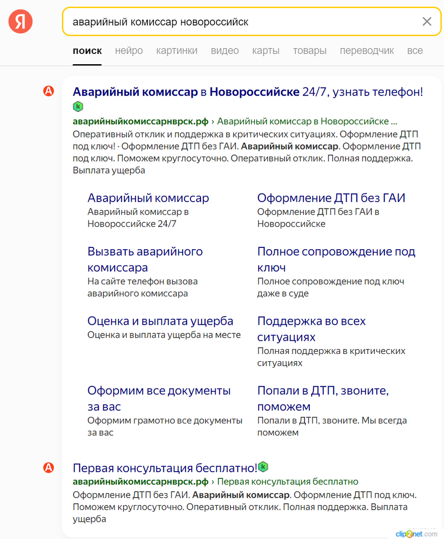Open the sitelink 'Оформим все документы за вас'
444x539 pixels.
tap(159, 398)
